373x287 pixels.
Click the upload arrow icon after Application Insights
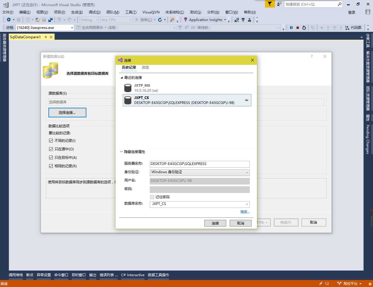[x=250, y=20]
